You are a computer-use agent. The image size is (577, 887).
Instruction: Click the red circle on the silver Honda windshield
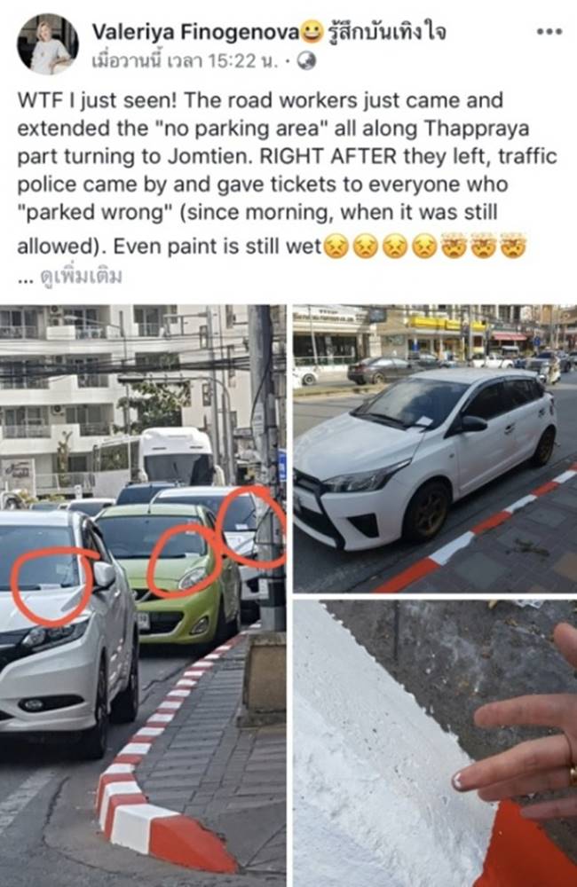(x=51, y=585)
